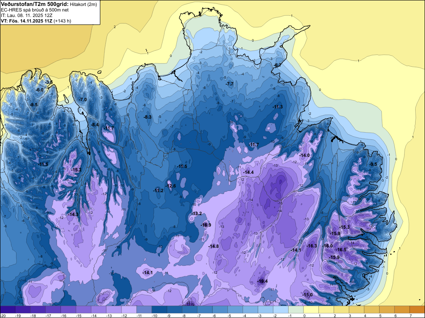This screenshot has width=425, height=318.
Task: Click the -12.6 temperature label
Action: pyautogui.click(x=170, y=186)
